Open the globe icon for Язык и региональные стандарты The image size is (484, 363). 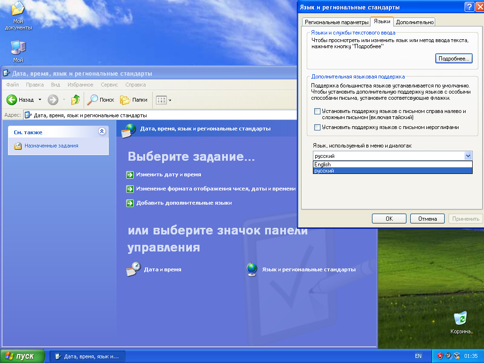pyautogui.click(x=252, y=269)
